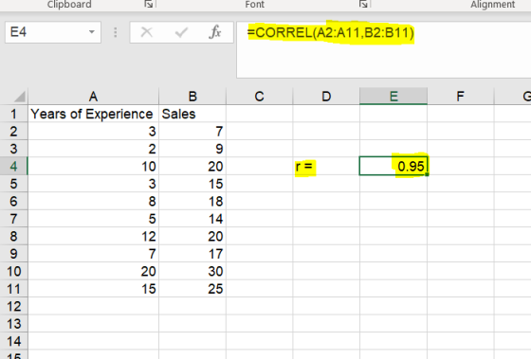Select column B header
The height and width of the screenshot is (359, 531).
(192, 97)
